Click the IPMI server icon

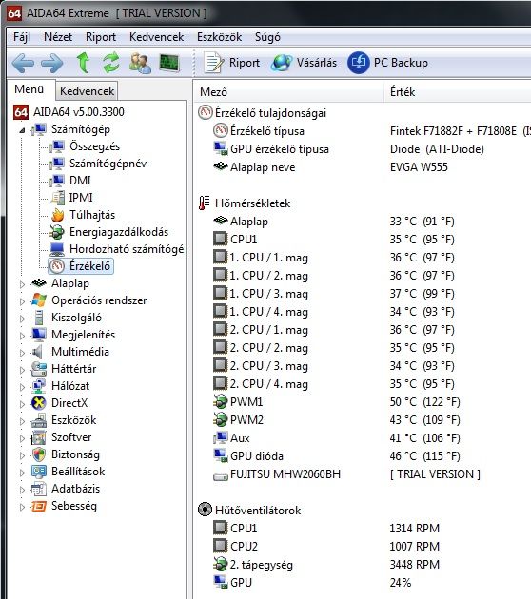[58, 198]
